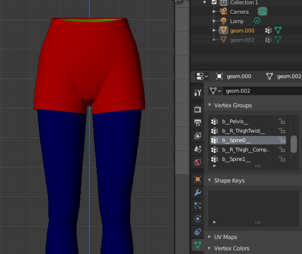Select the b__R_Thigh__Comp vertex group
The width and height of the screenshot is (302, 254).
(248, 150)
